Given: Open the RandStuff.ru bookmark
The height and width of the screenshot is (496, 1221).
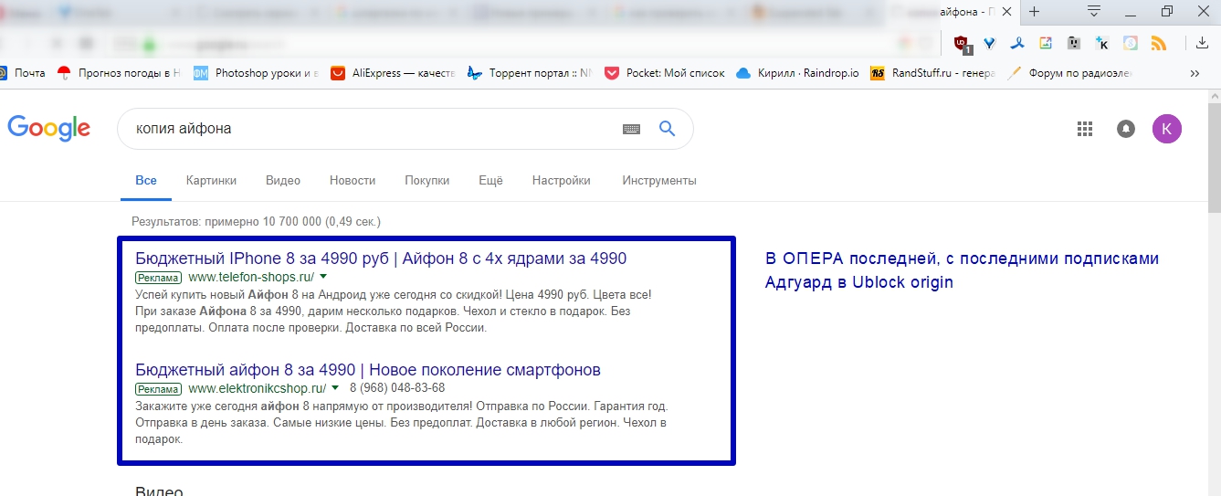Looking at the screenshot, I should coord(932,73).
